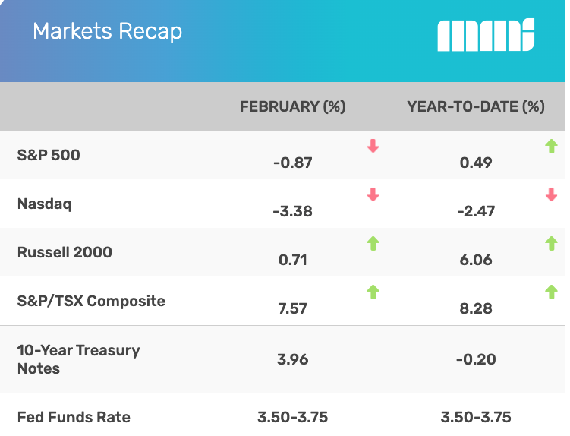
Task: Click the YEAR-TO-DATE (%) column header
Action: [476, 107]
